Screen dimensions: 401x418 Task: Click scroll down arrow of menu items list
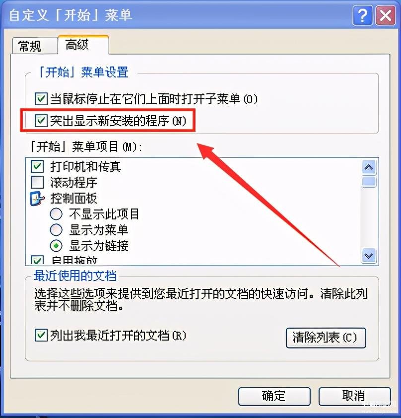tap(369, 256)
